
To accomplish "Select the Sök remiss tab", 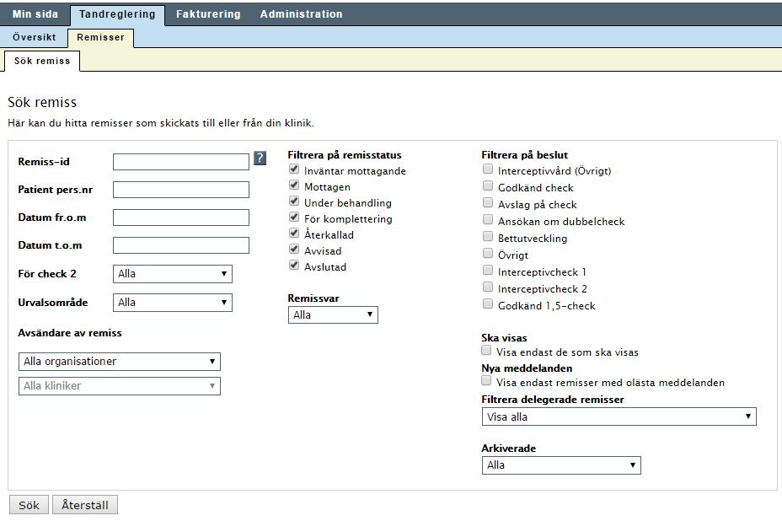I will (x=42, y=61).
